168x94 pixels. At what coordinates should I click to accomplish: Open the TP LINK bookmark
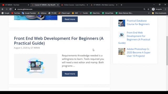(x=52, y=13)
